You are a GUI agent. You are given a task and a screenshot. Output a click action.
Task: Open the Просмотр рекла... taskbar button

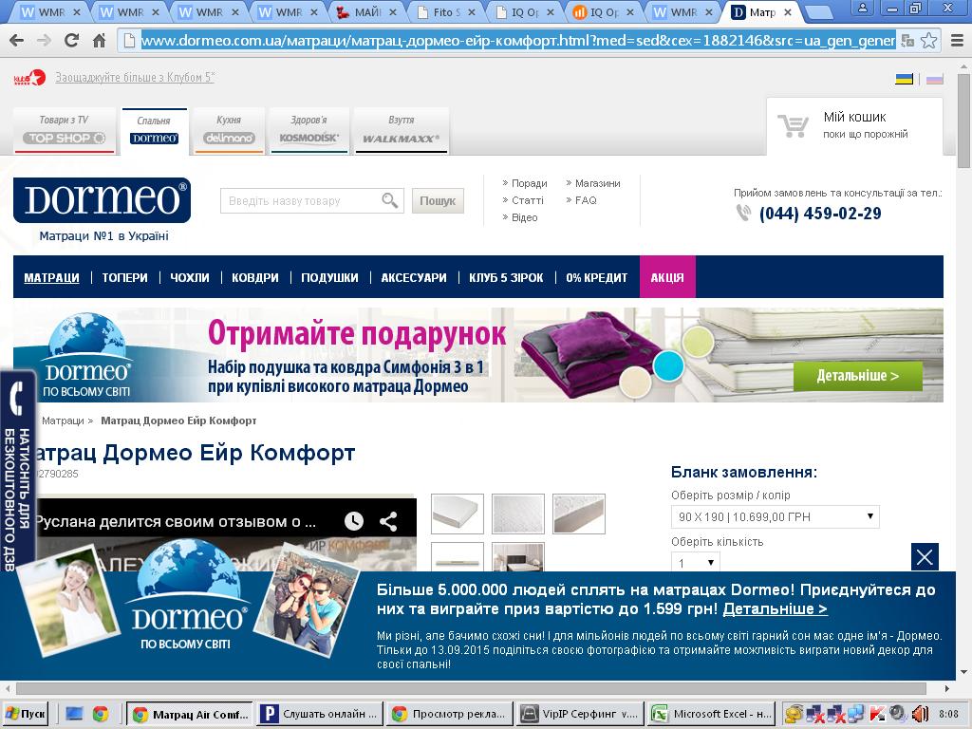pos(451,714)
